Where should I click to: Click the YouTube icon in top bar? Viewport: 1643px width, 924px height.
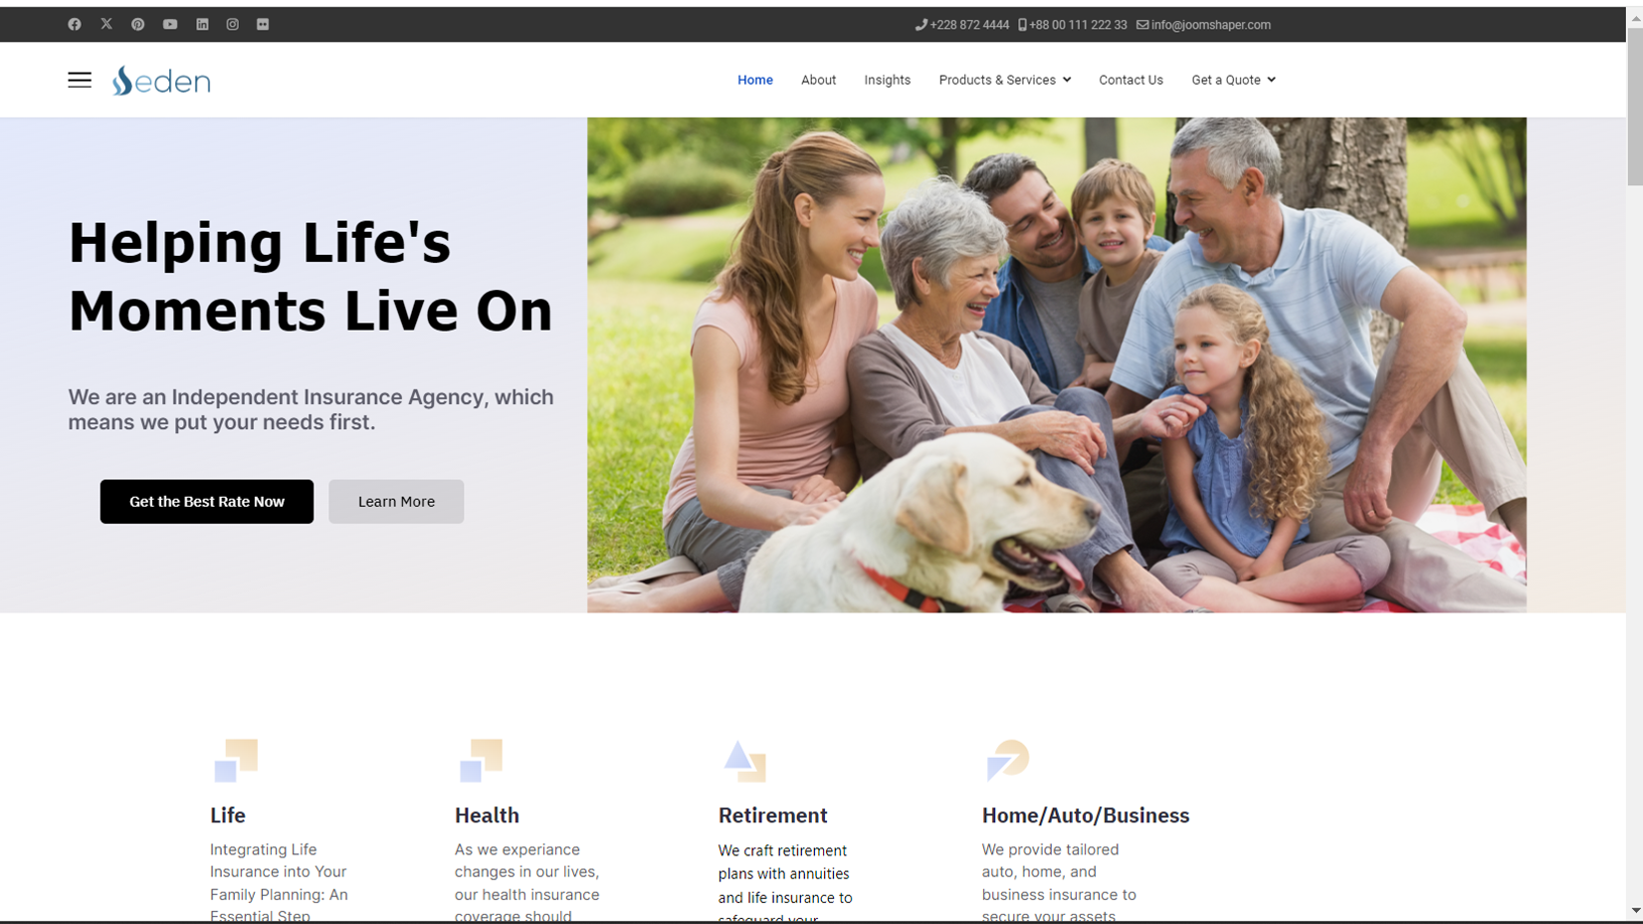click(x=170, y=24)
